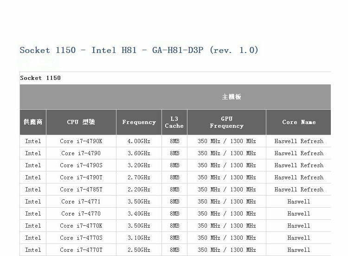Click the 供應商 column header
Screen dimensions: 348x256
pyautogui.click(x=33, y=122)
